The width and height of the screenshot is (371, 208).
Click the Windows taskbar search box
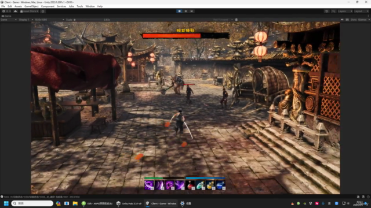(32, 203)
